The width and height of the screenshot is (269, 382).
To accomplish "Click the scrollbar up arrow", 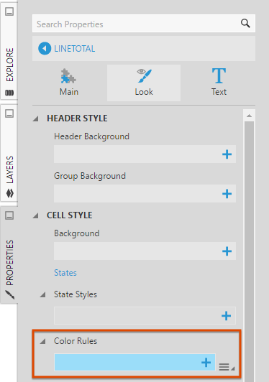I will pyautogui.click(x=249, y=116).
